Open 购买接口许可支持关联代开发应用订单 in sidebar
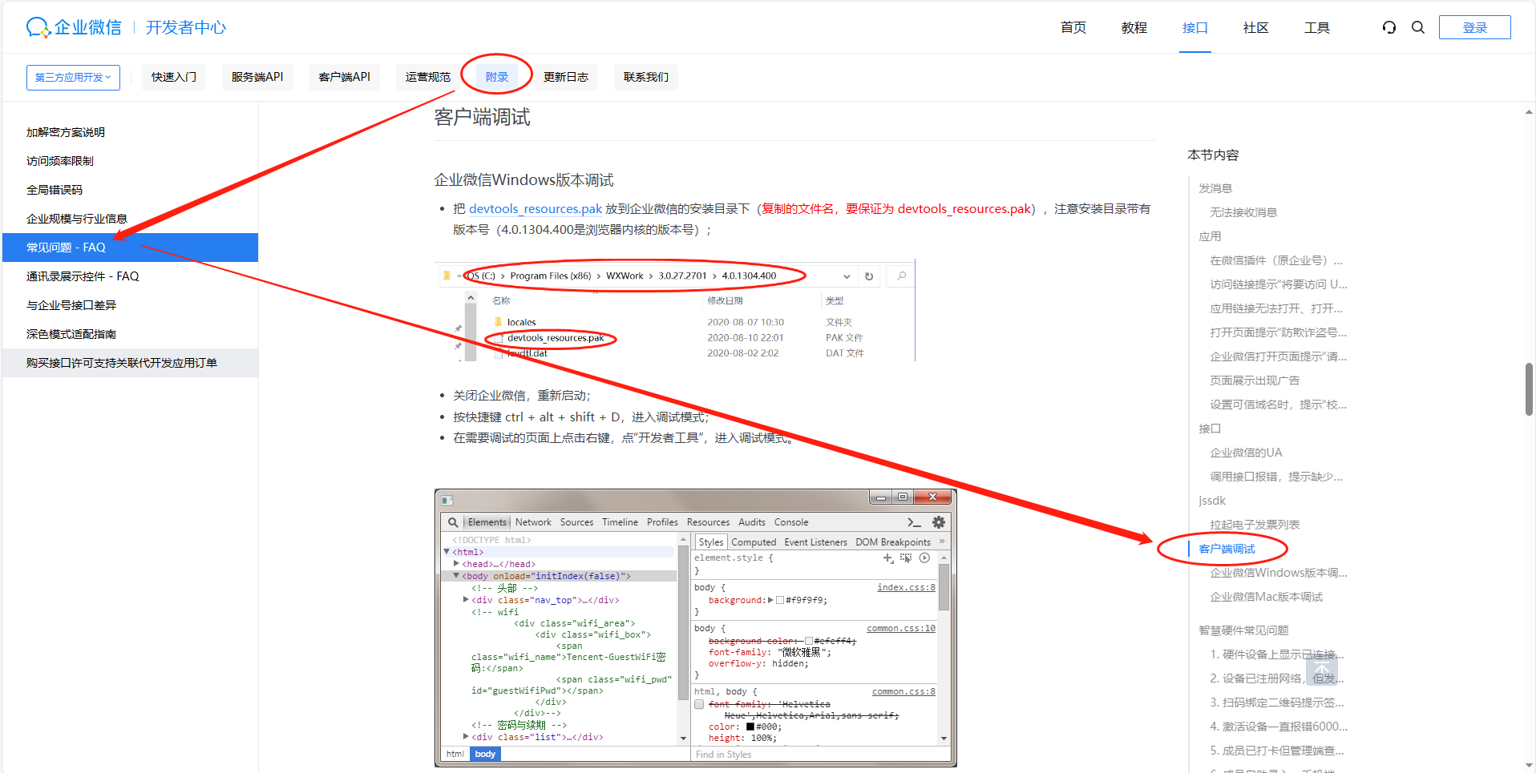1536x773 pixels. click(131, 363)
